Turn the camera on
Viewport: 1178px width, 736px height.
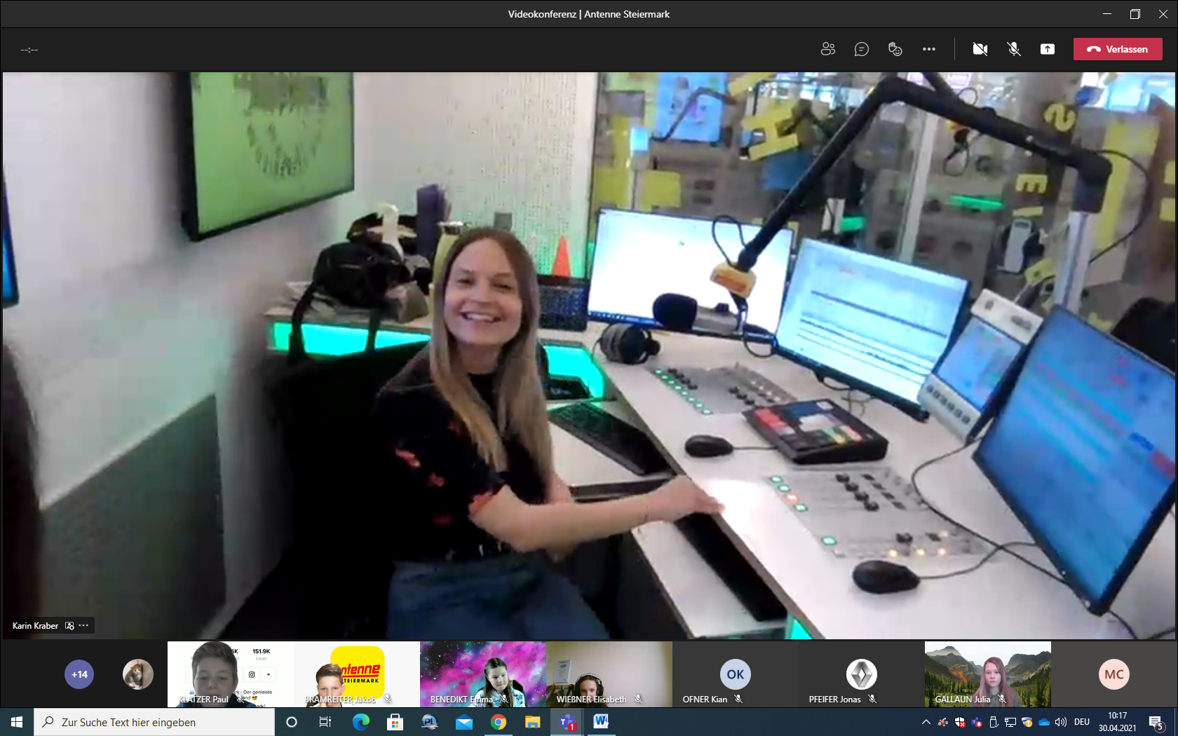tap(980, 49)
